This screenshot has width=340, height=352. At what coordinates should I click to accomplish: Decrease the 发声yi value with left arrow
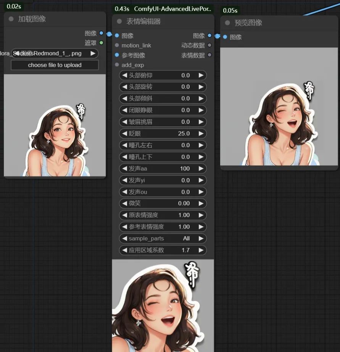(x=125, y=180)
